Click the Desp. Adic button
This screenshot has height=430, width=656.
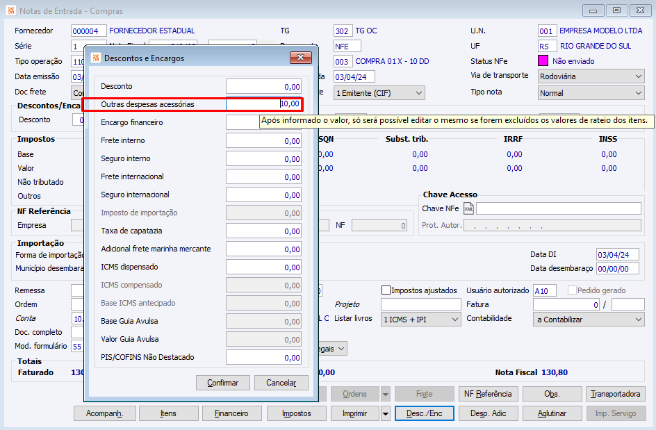(489, 413)
